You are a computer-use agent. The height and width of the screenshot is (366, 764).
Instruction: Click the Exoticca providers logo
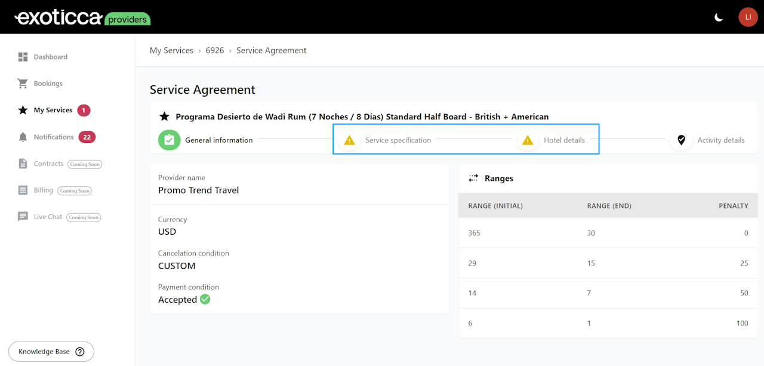pyautogui.click(x=82, y=17)
